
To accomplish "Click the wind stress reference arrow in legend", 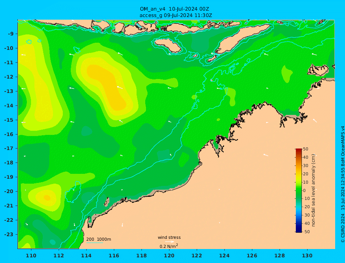I will click(169, 242).
